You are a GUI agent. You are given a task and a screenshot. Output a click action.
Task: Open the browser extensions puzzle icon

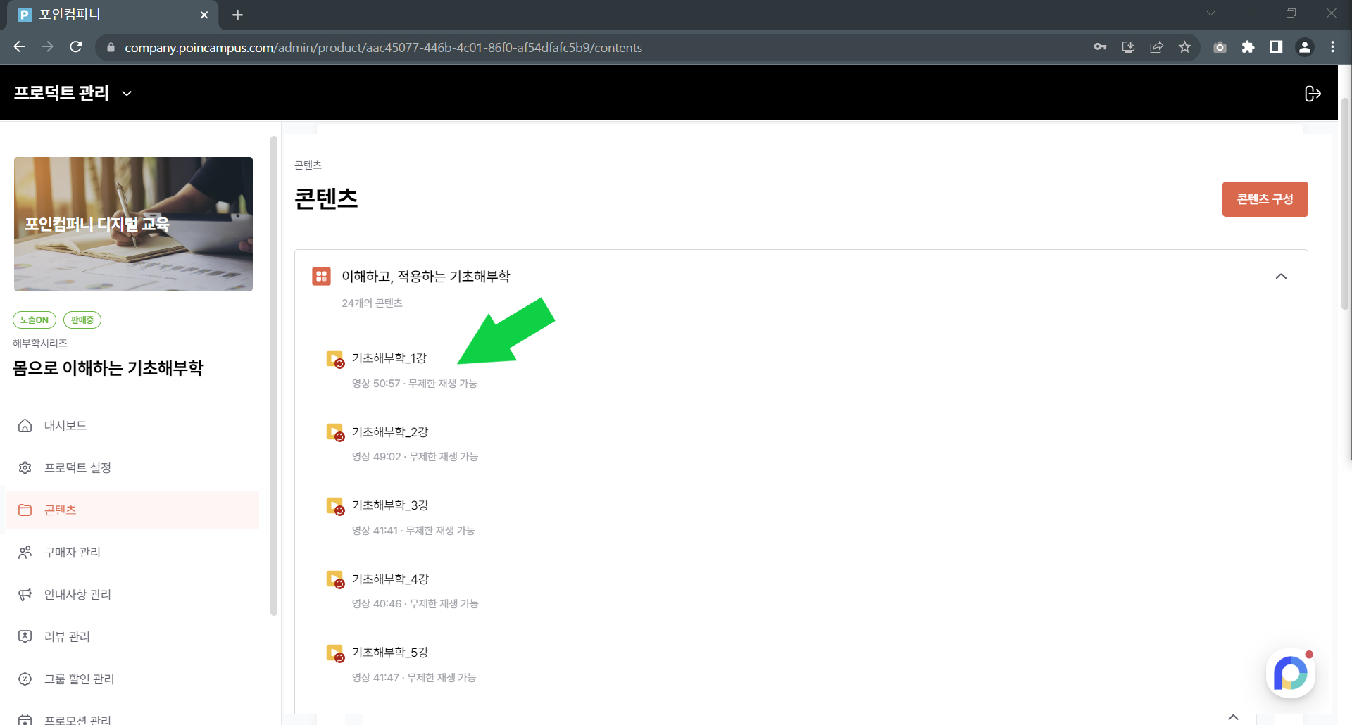tap(1248, 47)
